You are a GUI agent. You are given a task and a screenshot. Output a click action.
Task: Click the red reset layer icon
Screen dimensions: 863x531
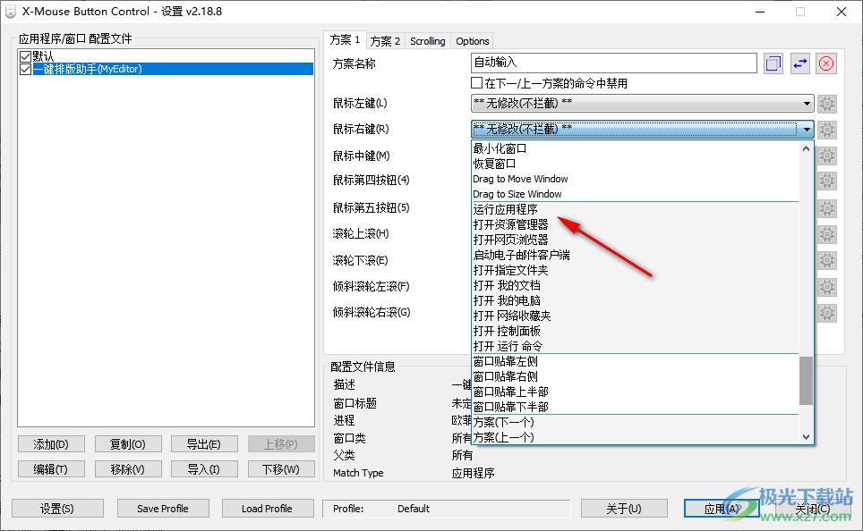point(826,63)
